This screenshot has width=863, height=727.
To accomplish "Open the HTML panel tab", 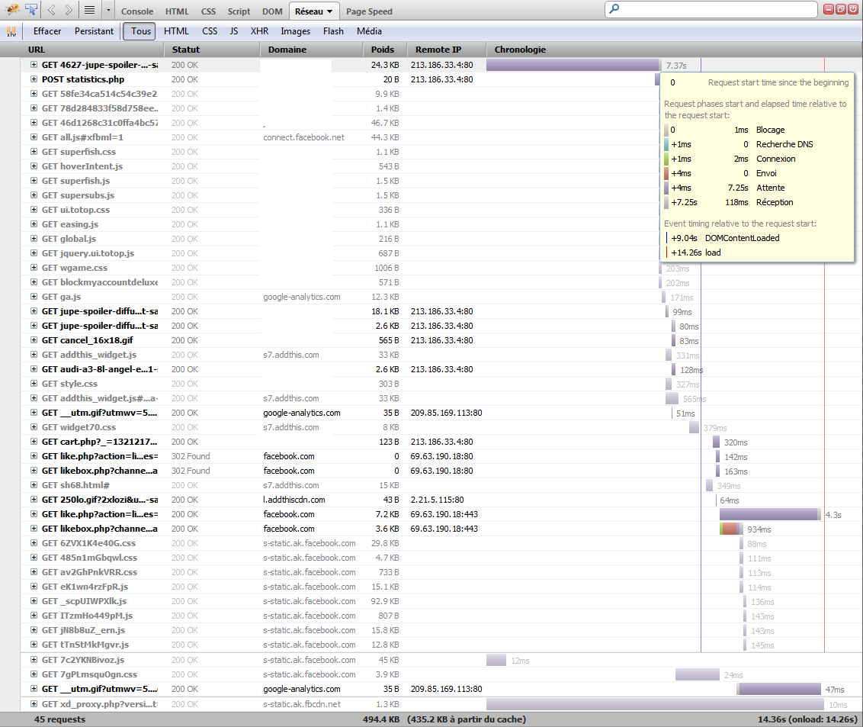I will click(177, 11).
